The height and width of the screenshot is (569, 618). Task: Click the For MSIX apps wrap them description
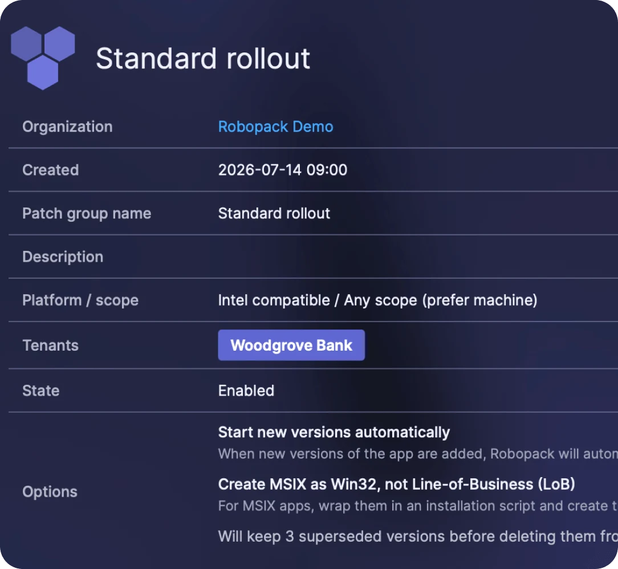(x=418, y=506)
